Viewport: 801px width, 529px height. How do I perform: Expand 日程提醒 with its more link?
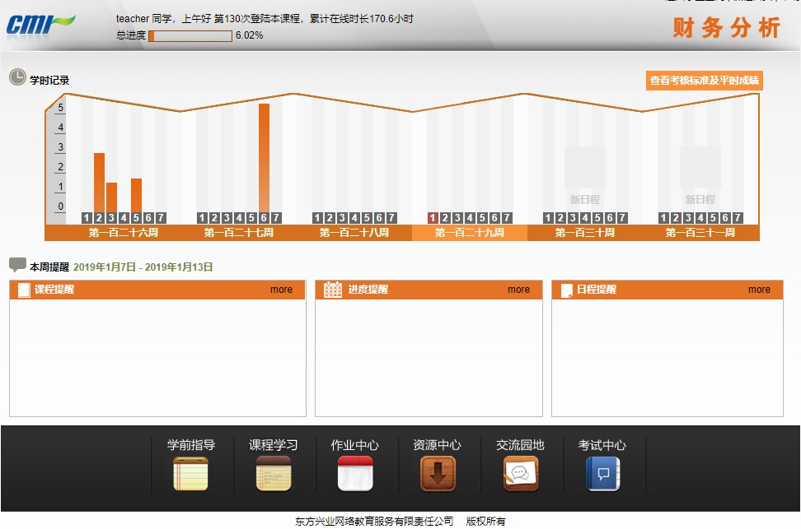click(759, 290)
